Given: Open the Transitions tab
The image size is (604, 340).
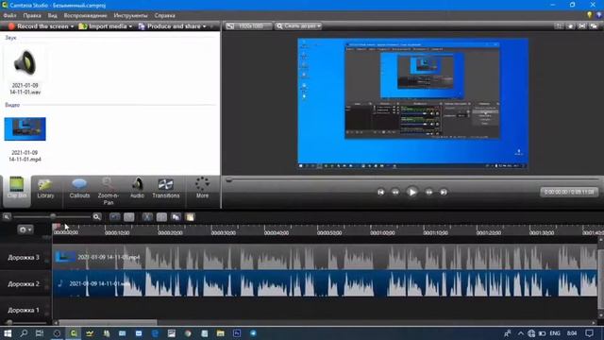Looking at the screenshot, I should 166,188.
